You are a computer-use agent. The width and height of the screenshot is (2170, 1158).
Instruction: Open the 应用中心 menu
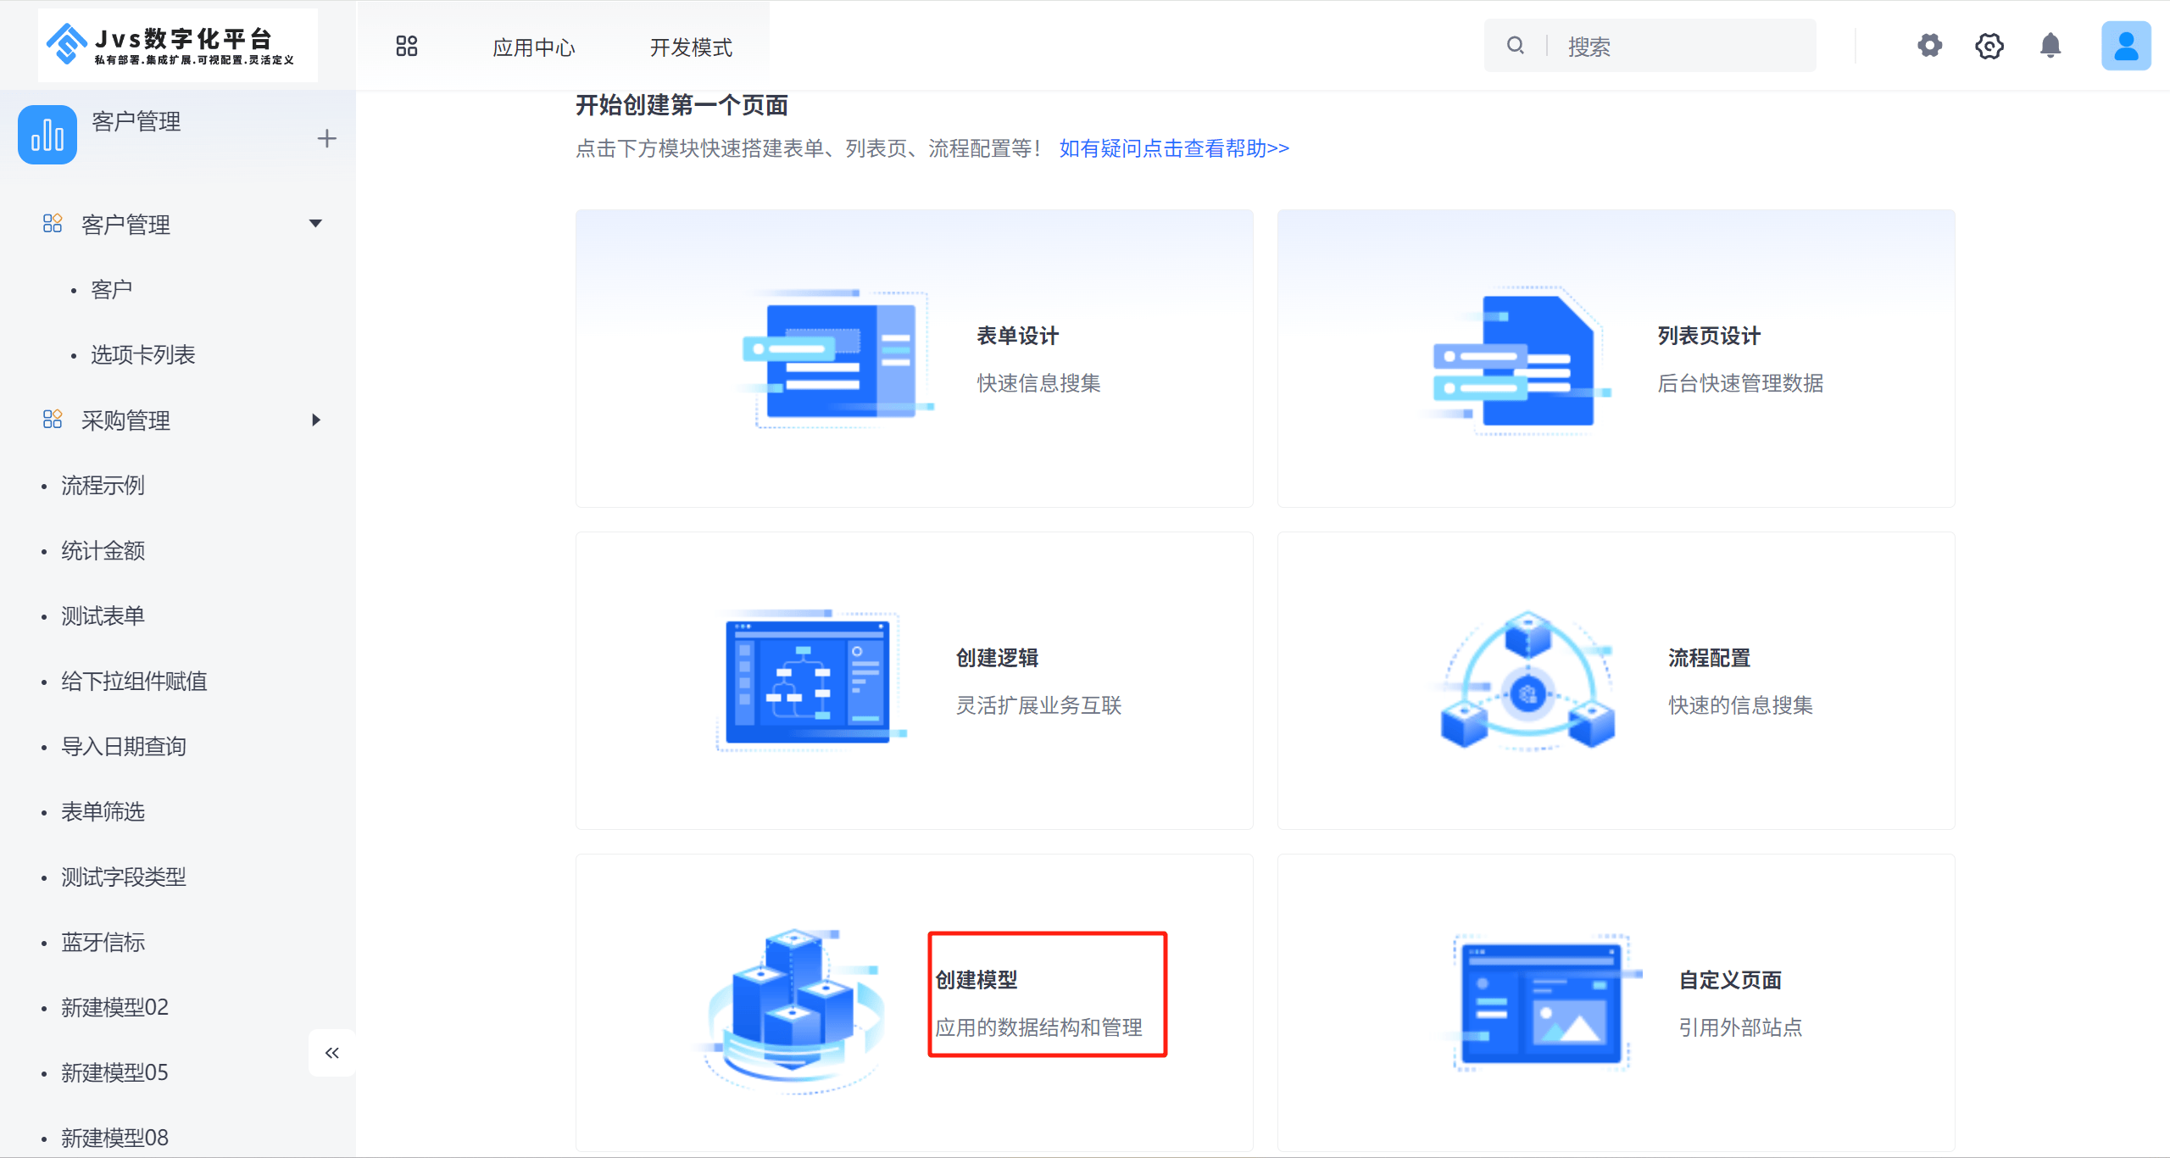534,47
